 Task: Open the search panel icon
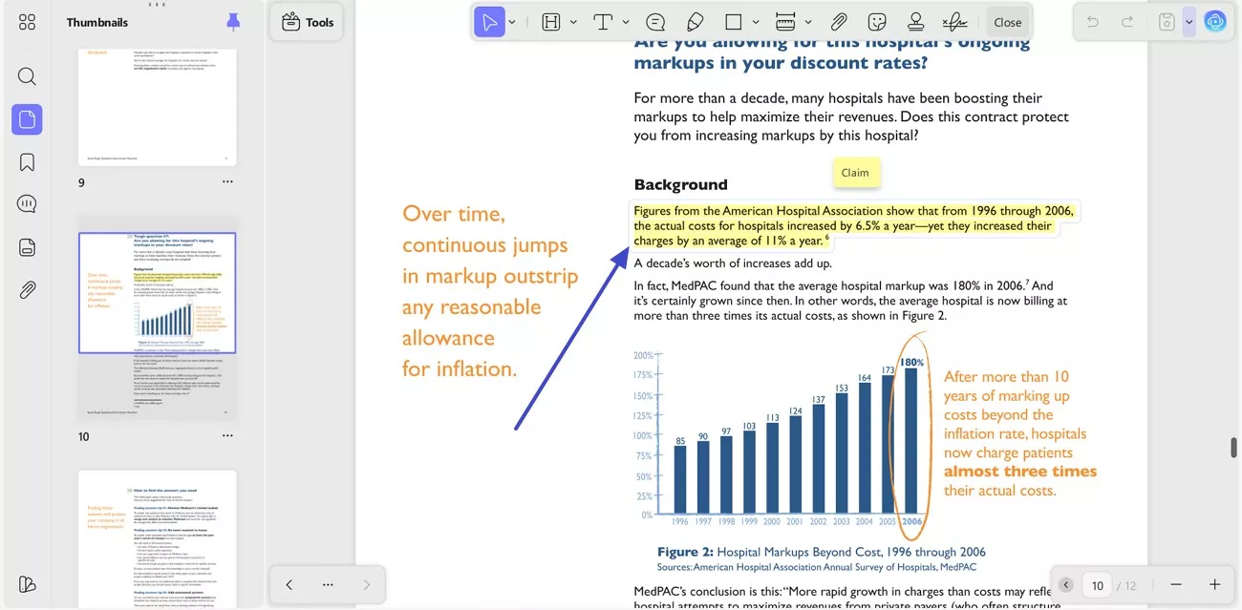(x=27, y=76)
